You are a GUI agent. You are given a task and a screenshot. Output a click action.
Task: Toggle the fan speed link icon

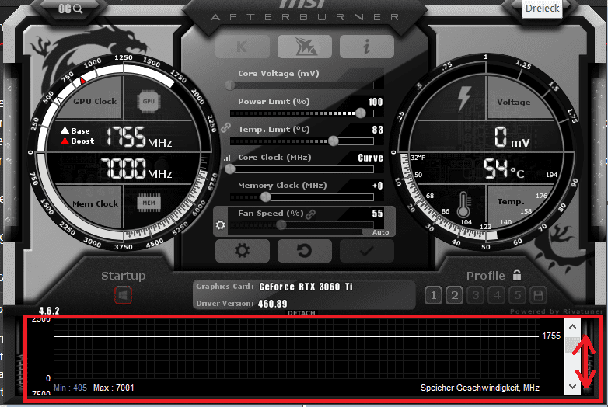click(x=310, y=214)
